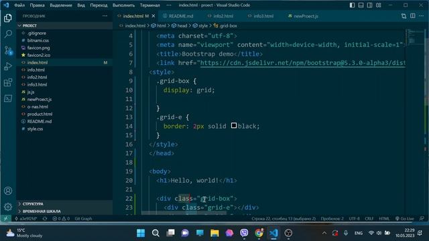Open the Вид menu
This screenshot has width=429, height=241.
click(81, 5)
